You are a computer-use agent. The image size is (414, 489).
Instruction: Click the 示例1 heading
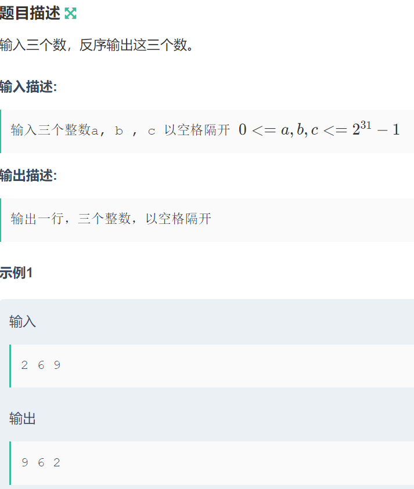pos(16,273)
